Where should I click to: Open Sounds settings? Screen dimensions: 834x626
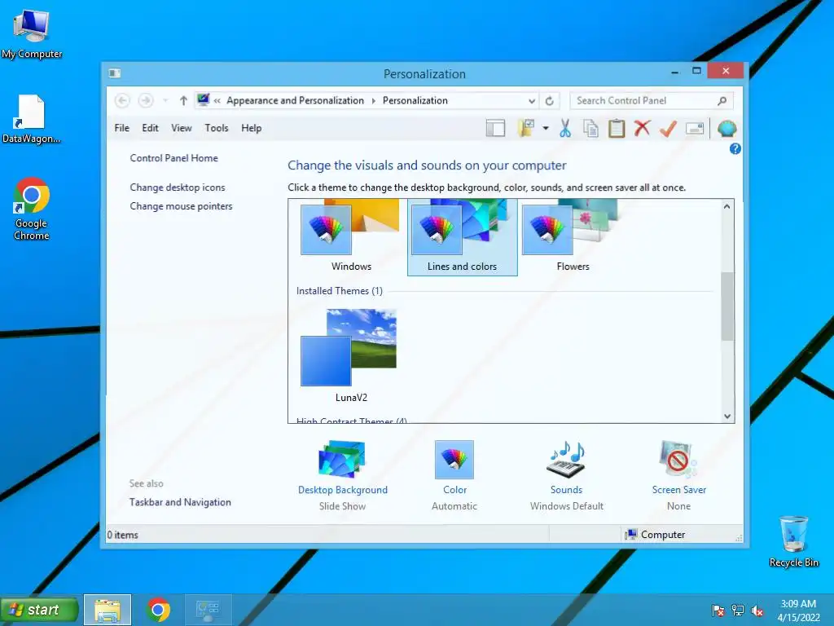[567, 475]
